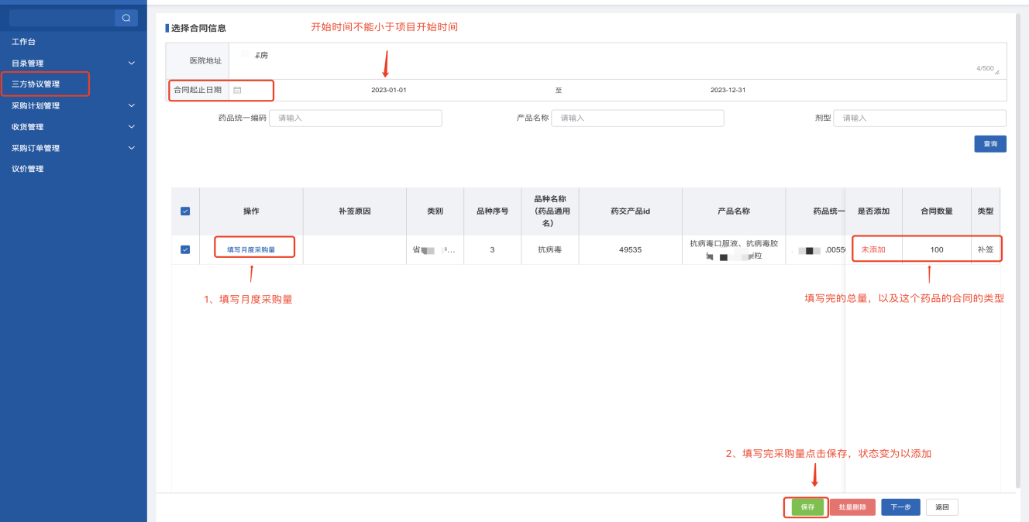Expand the 目录管理 sidebar menu
This screenshot has width=1029, height=522.
131,64
